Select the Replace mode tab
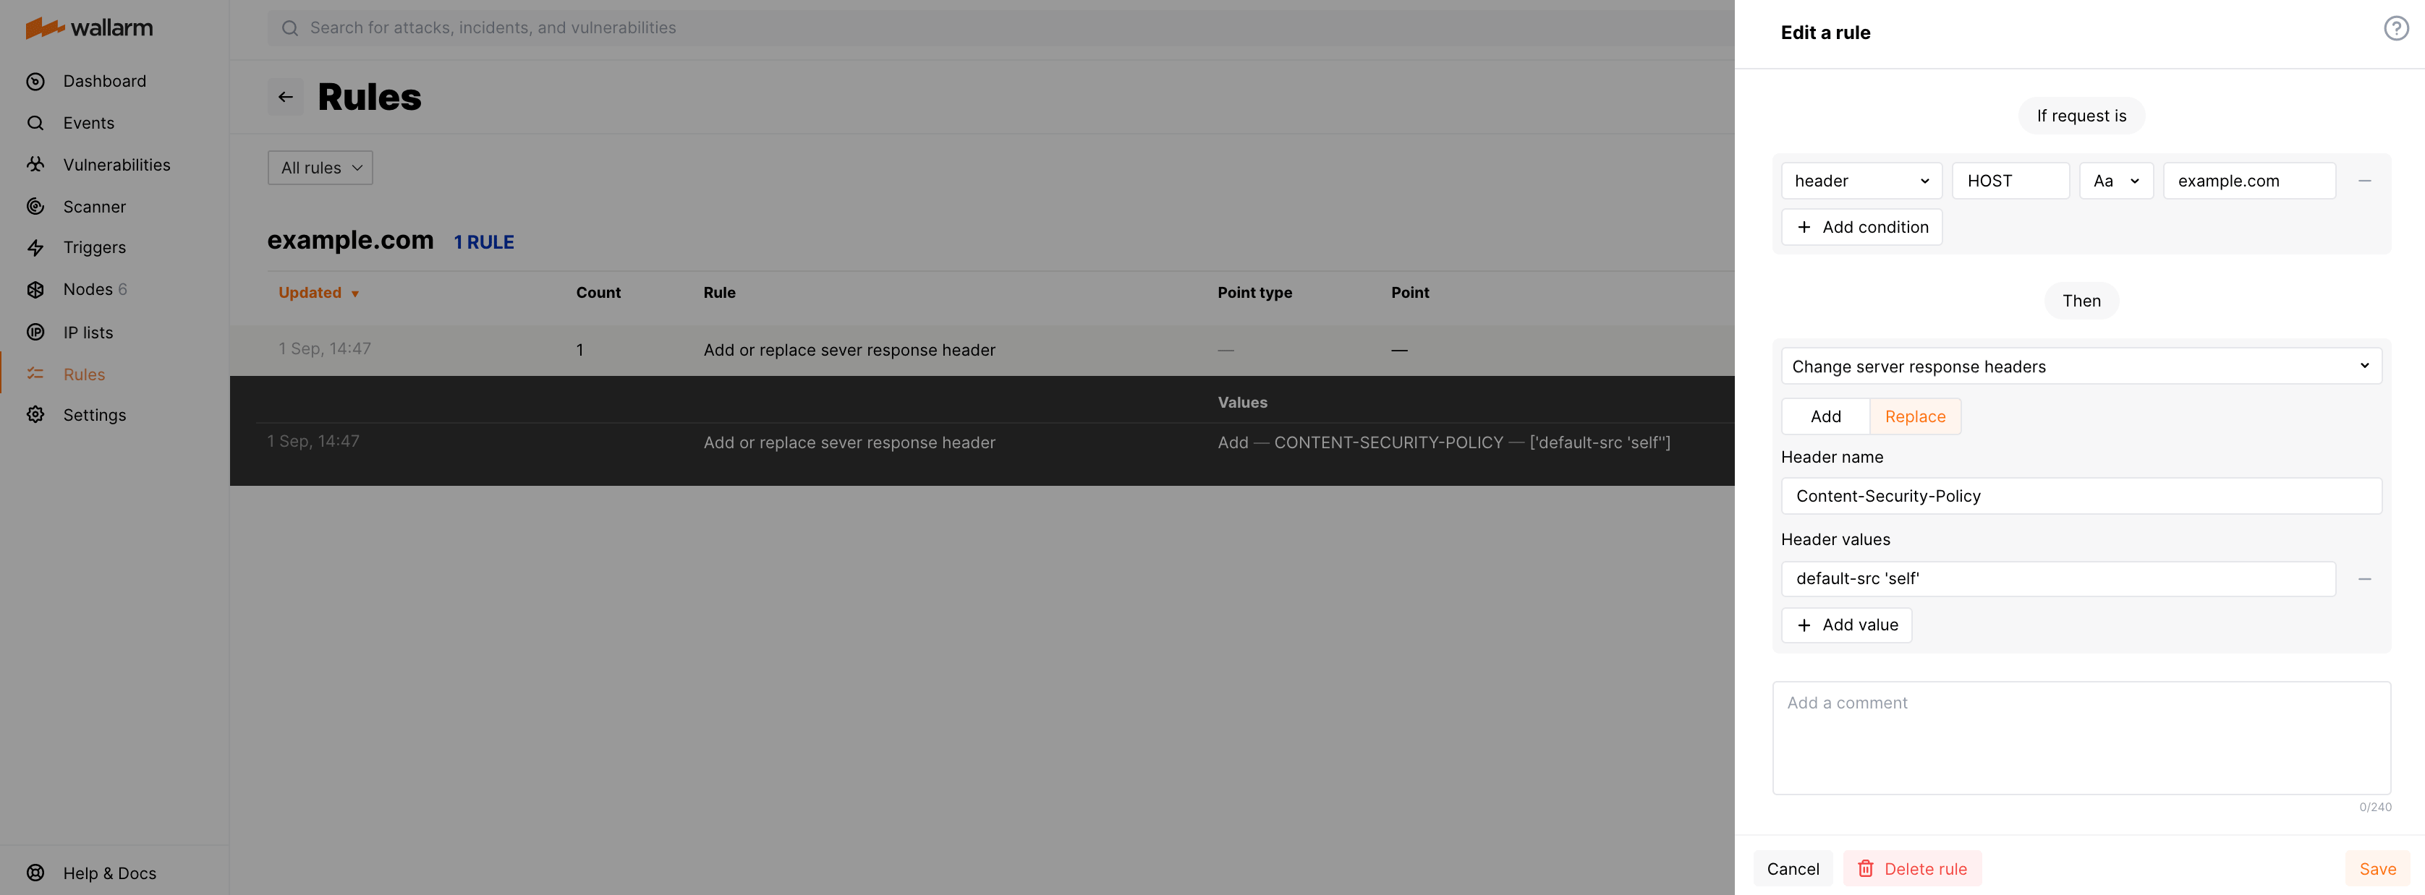Screen dimensions: 2425x895 pyautogui.click(x=1915, y=415)
